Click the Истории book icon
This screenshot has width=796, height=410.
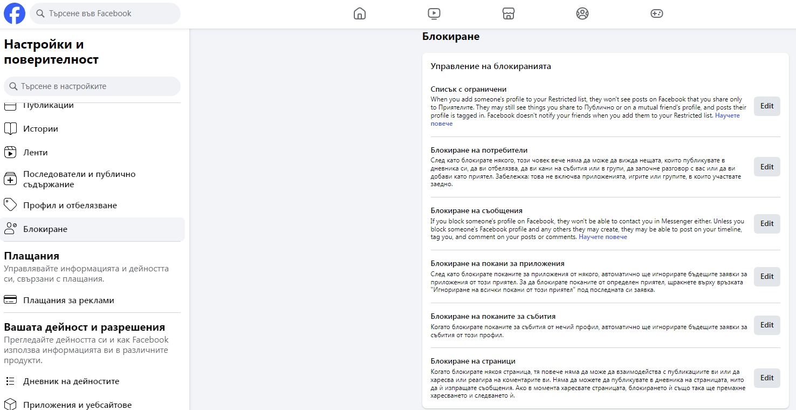click(x=10, y=129)
